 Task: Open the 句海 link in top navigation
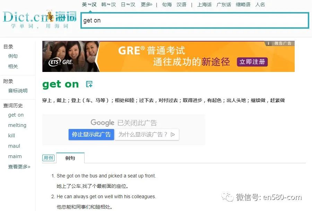(167, 4)
